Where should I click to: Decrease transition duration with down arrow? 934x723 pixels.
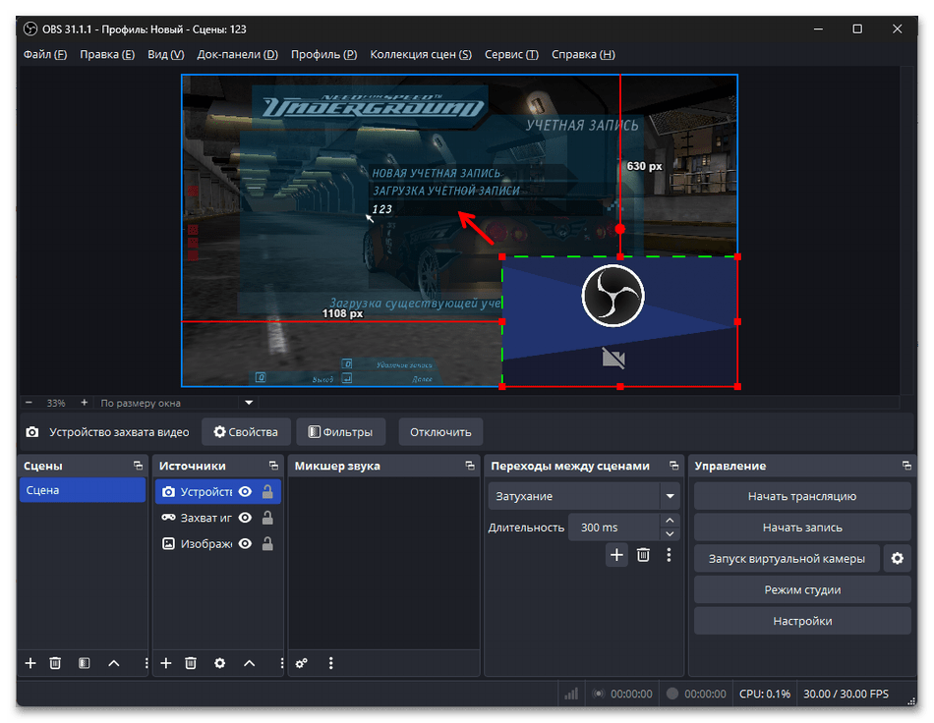click(x=670, y=533)
